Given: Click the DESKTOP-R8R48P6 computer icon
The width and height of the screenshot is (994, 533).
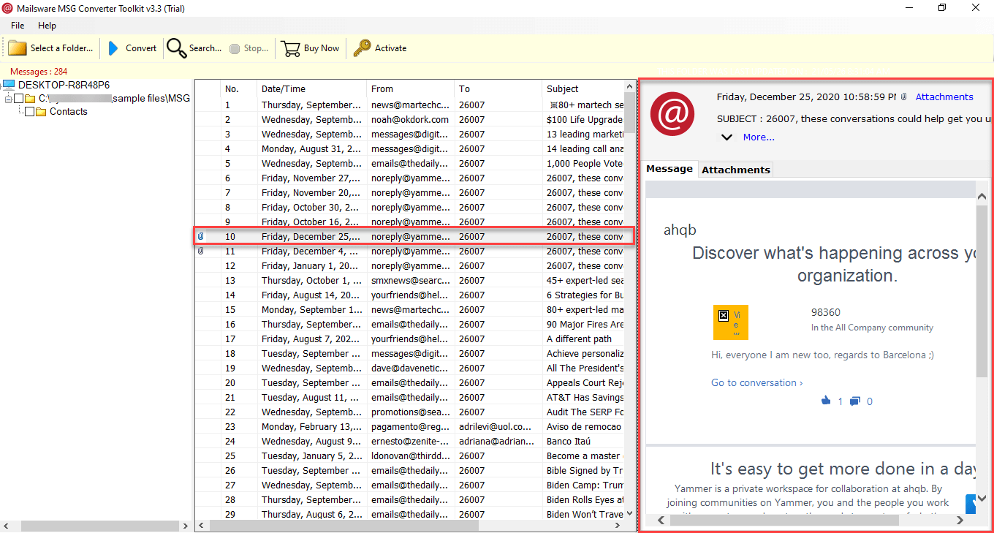Looking at the screenshot, I should (9, 85).
